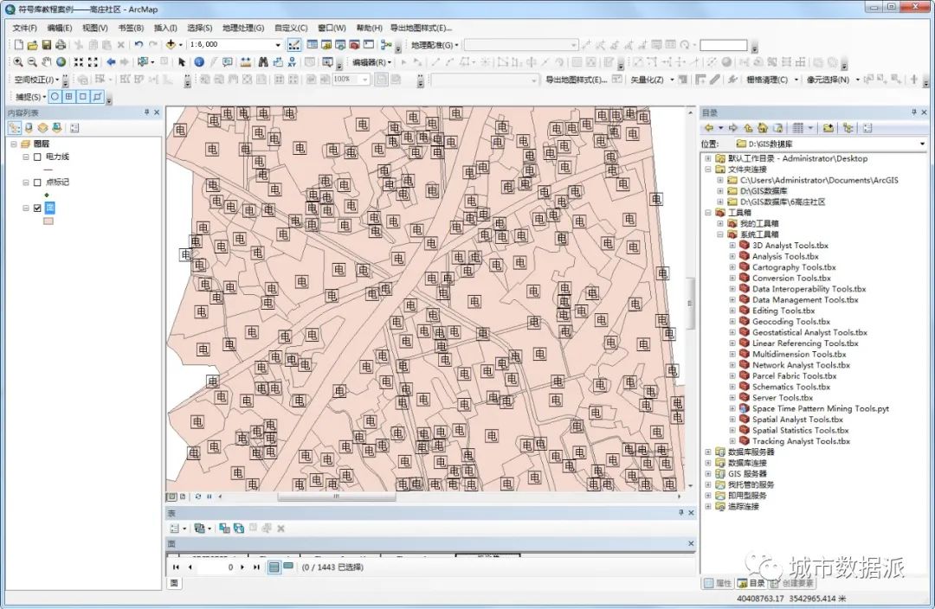Image resolution: width=935 pixels, height=609 pixels.
Task: Select the Measure tool
Action: [245, 62]
